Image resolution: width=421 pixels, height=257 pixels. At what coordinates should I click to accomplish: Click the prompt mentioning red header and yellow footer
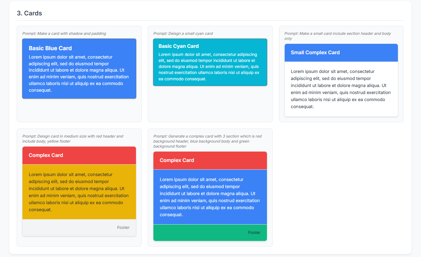point(73,139)
